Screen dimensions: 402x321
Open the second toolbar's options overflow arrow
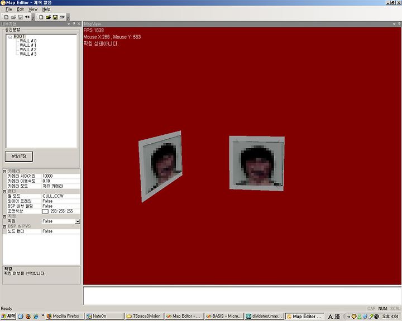point(68,17)
